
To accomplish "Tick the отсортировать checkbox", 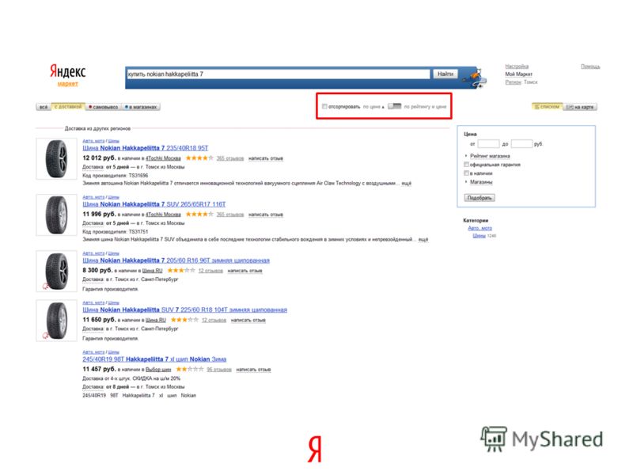I will [x=324, y=107].
